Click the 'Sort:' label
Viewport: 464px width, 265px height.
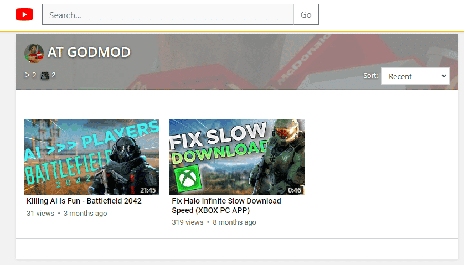coord(370,76)
